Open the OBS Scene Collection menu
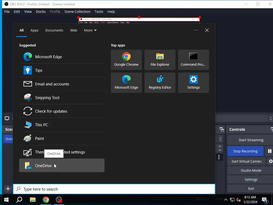 [77, 11]
